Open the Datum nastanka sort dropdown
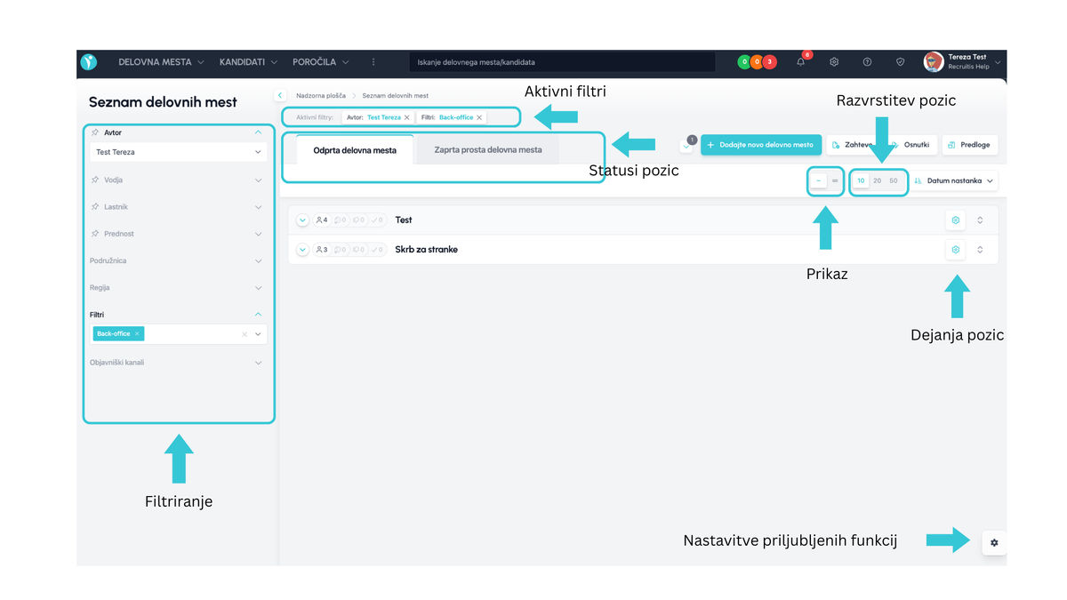The image size is (1067, 600). 954,180
